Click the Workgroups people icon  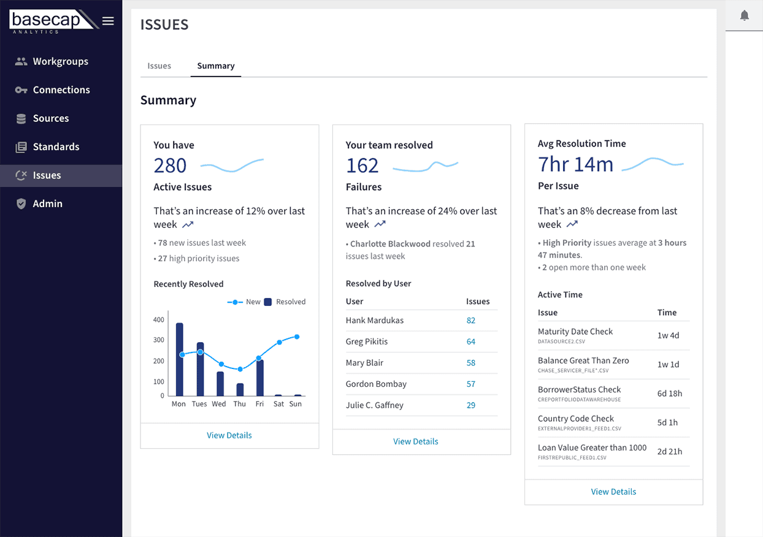[x=21, y=61]
